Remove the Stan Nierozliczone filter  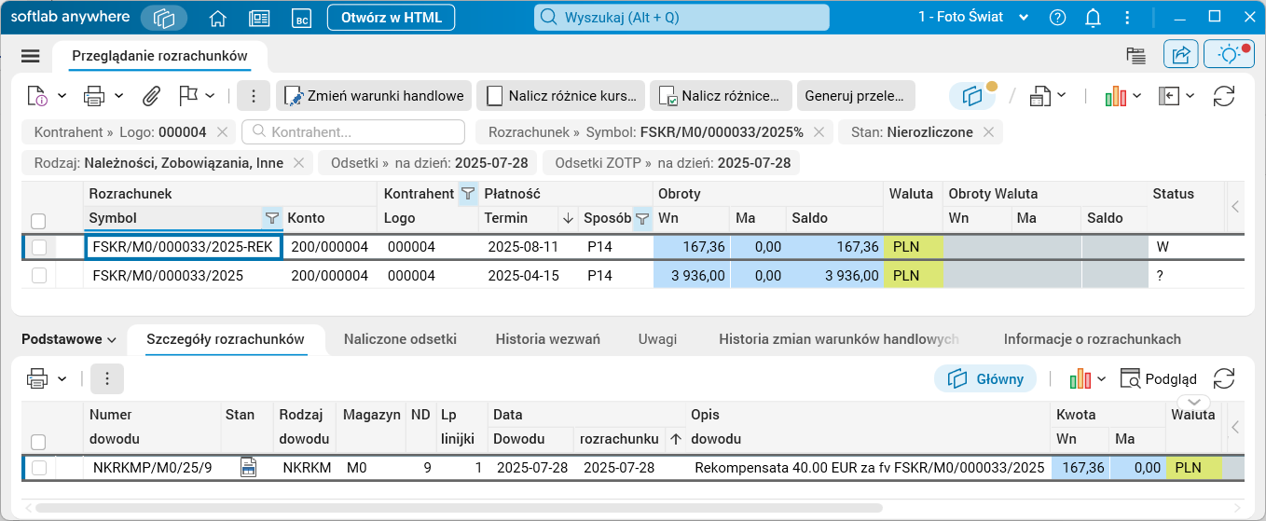coord(990,132)
